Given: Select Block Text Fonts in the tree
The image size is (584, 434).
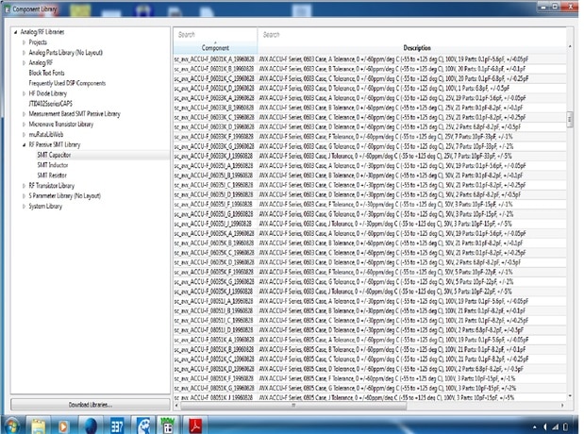Looking at the screenshot, I should point(53,71).
